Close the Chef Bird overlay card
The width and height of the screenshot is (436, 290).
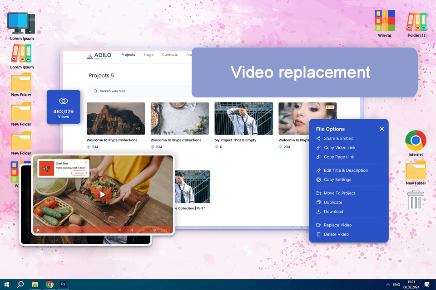pyautogui.click(x=86, y=163)
